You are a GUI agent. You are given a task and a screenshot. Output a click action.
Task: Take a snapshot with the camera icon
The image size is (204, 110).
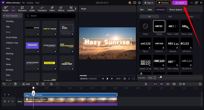(x=124, y=79)
